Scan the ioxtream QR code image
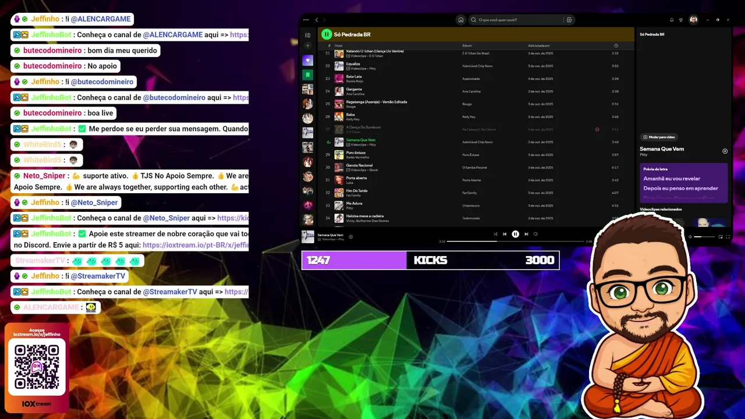Image resolution: width=745 pixels, height=419 pixels. tap(37, 367)
